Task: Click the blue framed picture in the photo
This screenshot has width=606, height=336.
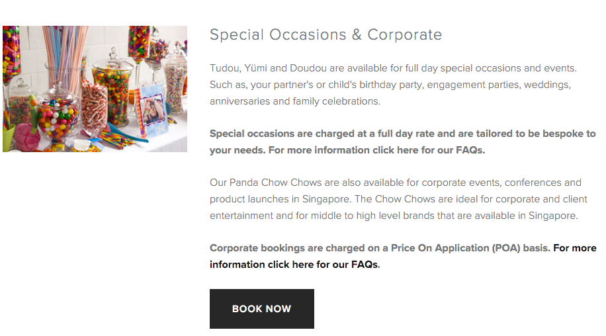Action: pos(151,109)
